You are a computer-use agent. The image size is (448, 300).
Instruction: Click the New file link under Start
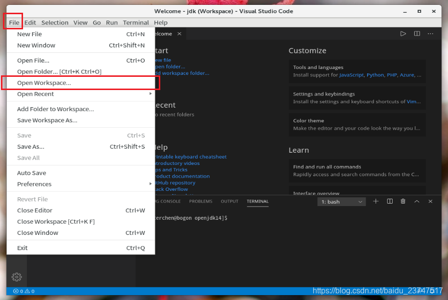coord(163,60)
